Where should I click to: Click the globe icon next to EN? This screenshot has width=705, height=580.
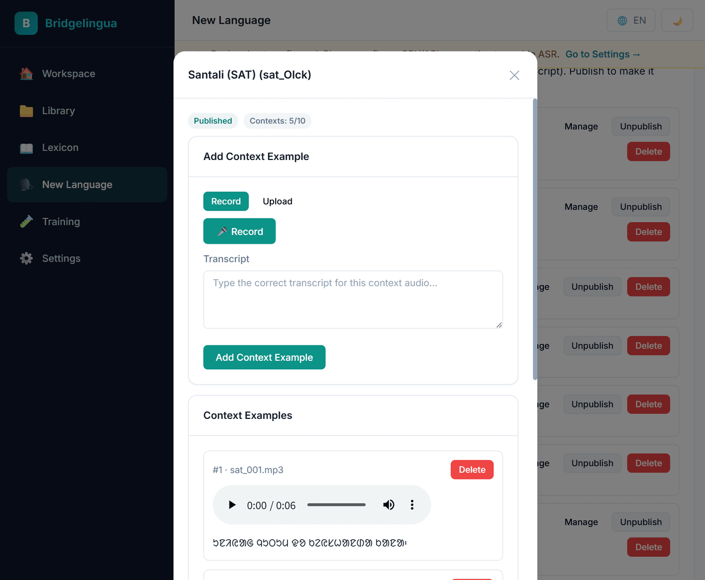coord(622,20)
